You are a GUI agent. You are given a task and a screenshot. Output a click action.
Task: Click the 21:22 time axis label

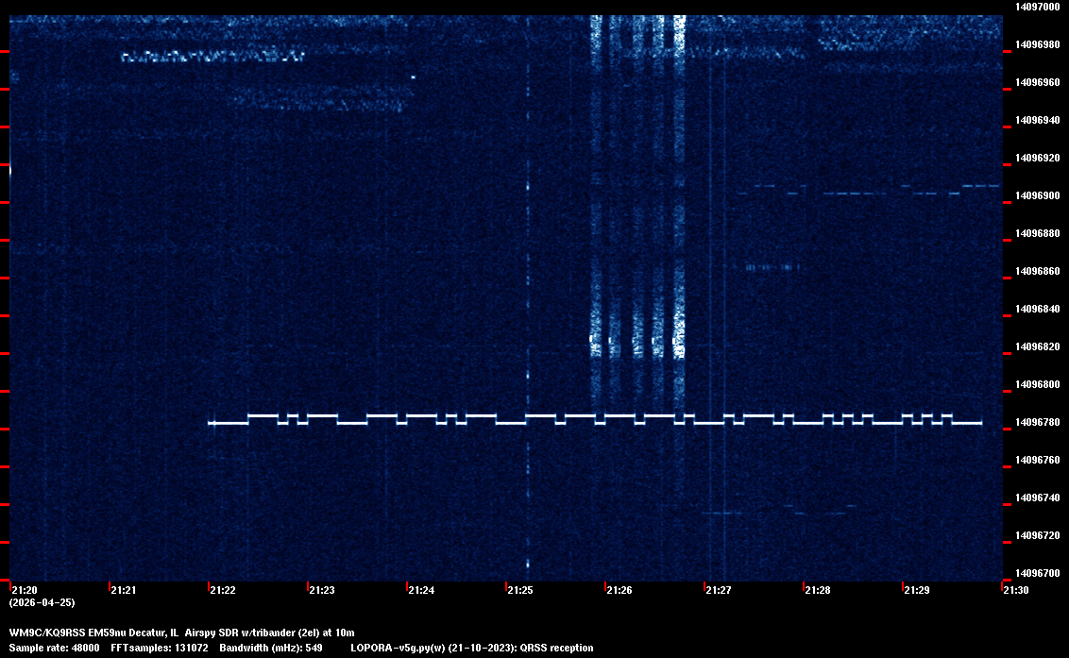click(x=222, y=590)
